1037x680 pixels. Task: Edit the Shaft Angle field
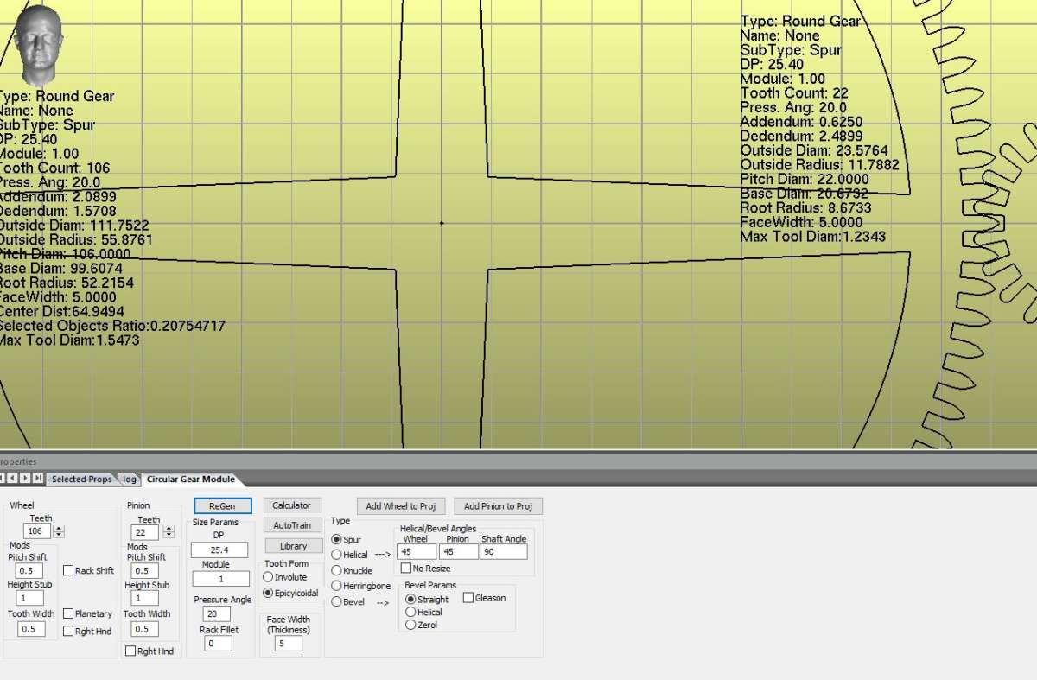pyautogui.click(x=504, y=551)
